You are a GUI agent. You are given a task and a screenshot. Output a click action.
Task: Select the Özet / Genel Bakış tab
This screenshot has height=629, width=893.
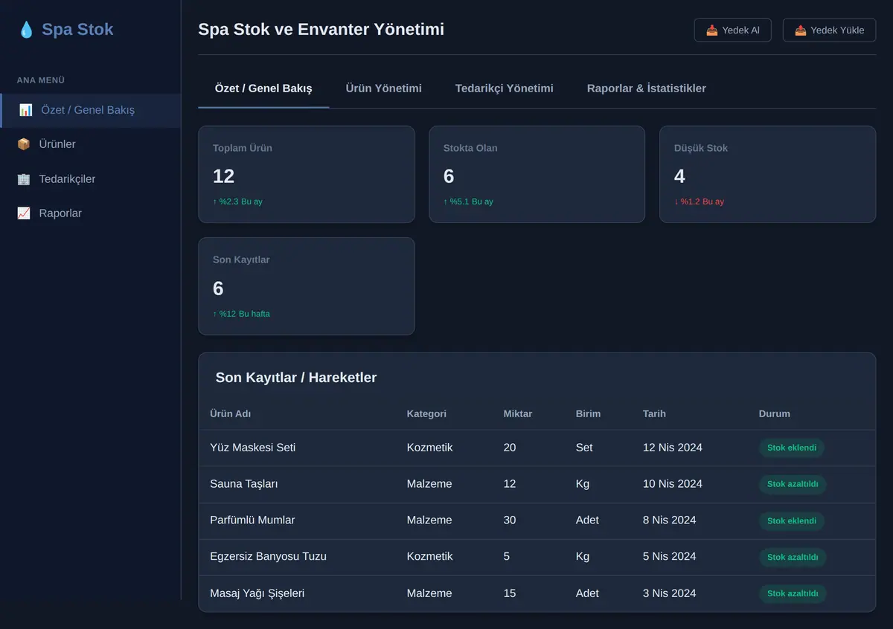tap(263, 88)
